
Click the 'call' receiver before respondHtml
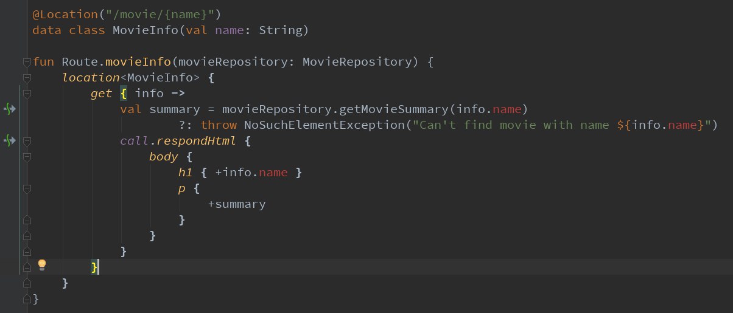point(135,140)
